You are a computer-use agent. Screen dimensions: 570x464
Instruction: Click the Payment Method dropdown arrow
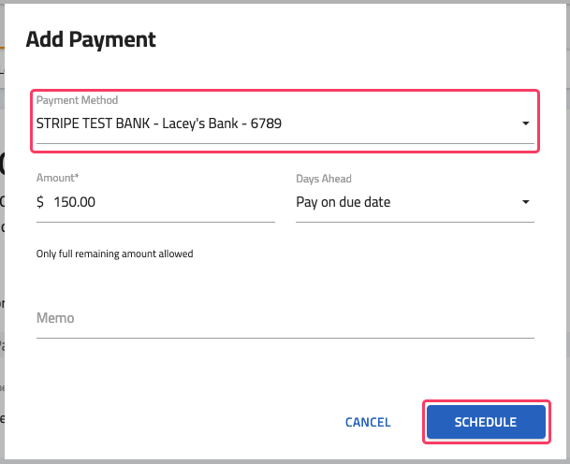pos(526,123)
